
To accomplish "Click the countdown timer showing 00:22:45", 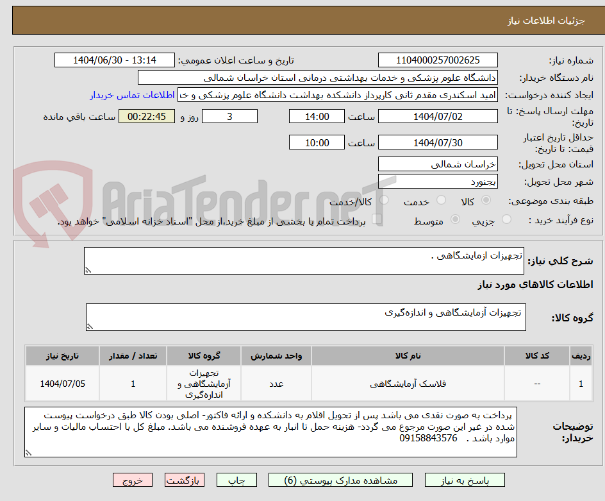I will coord(147,116).
